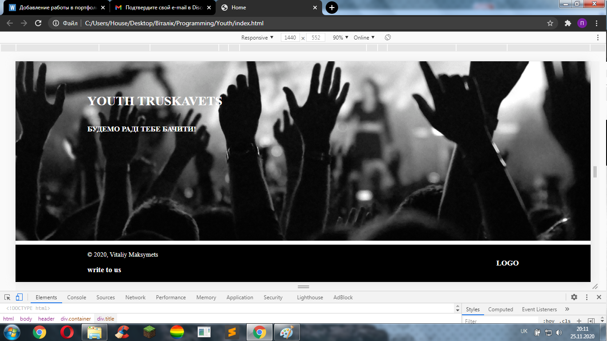Open the Responsive device dropdown
This screenshot has height=341, width=607.
[257, 38]
